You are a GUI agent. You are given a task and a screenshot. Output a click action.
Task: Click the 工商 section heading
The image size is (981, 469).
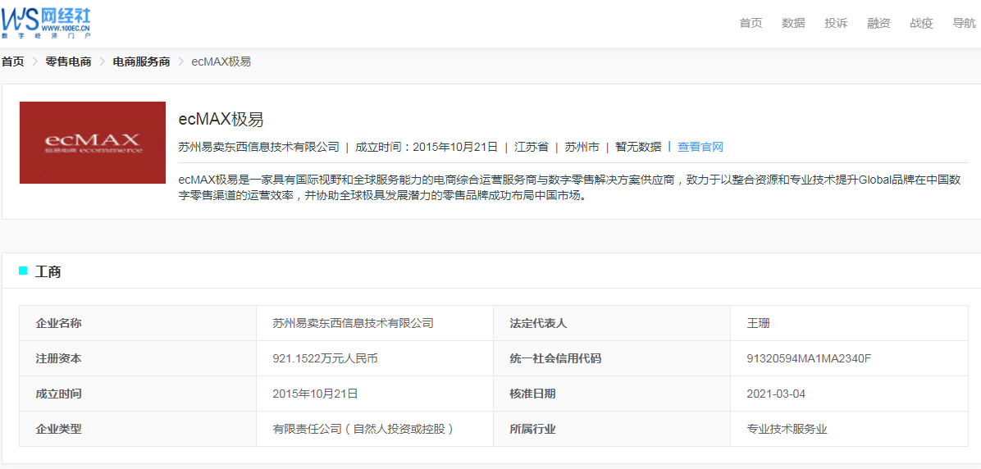(x=48, y=271)
